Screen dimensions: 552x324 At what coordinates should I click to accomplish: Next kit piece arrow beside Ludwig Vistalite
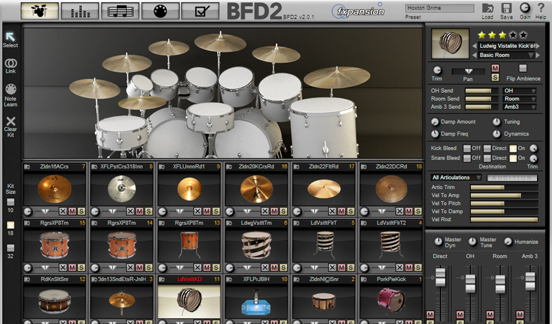538,45
